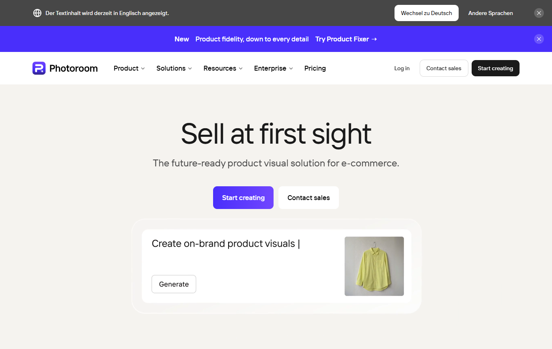The height and width of the screenshot is (349, 552).
Task: Switch language with Wechsel zu Deutsch
Action: (x=426, y=13)
